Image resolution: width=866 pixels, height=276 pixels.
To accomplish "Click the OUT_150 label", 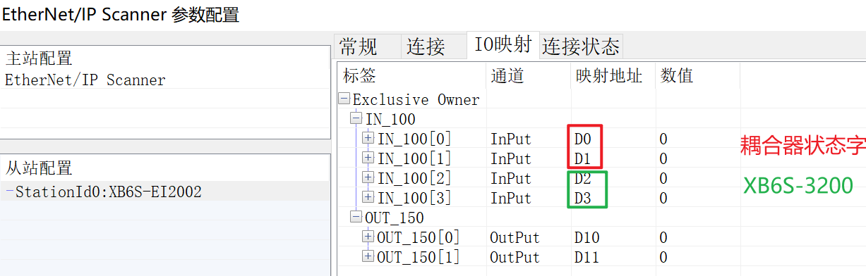I will 394,218.
